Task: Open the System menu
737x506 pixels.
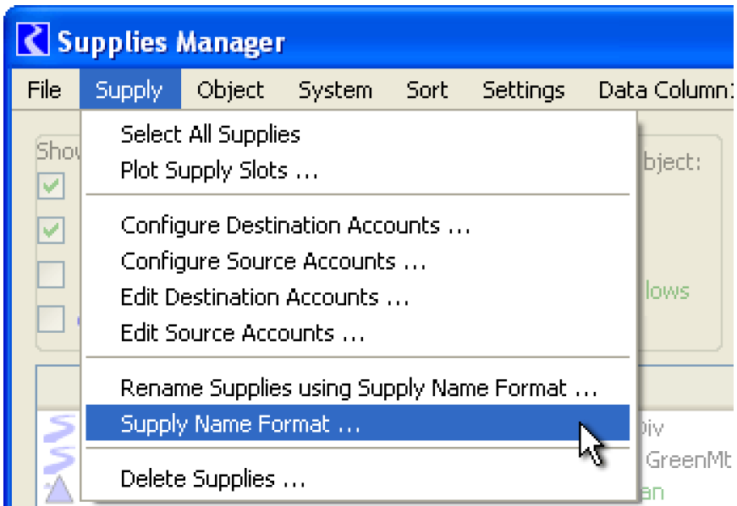Action: [335, 90]
